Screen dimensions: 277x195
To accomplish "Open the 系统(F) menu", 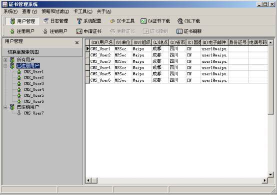I will (10, 11).
